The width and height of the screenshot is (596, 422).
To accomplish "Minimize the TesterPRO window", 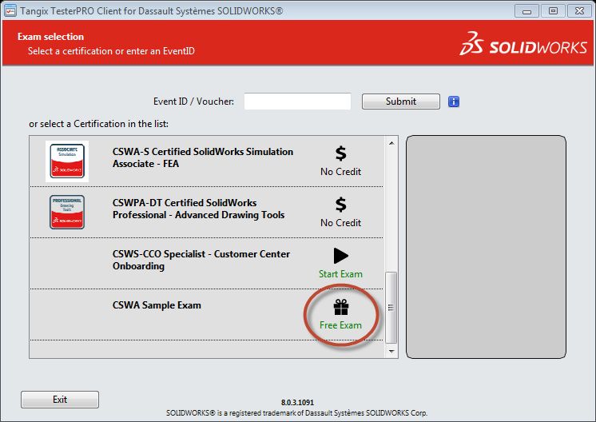I will 526,11.
